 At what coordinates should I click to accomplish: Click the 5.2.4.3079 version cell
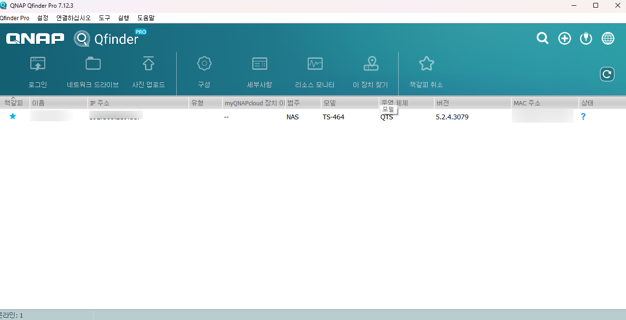click(452, 117)
